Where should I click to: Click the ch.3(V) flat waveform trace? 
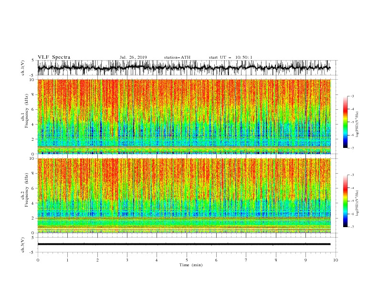pyautogui.click(x=184, y=244)
